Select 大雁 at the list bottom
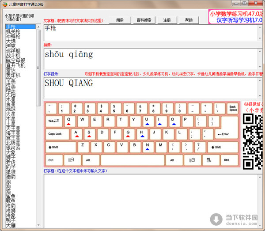The height and width of the screenshot is (231, 265). tap(20, 225)
